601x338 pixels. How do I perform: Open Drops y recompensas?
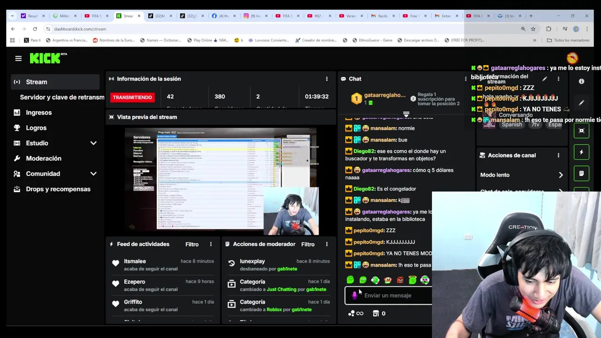point(58,189)
